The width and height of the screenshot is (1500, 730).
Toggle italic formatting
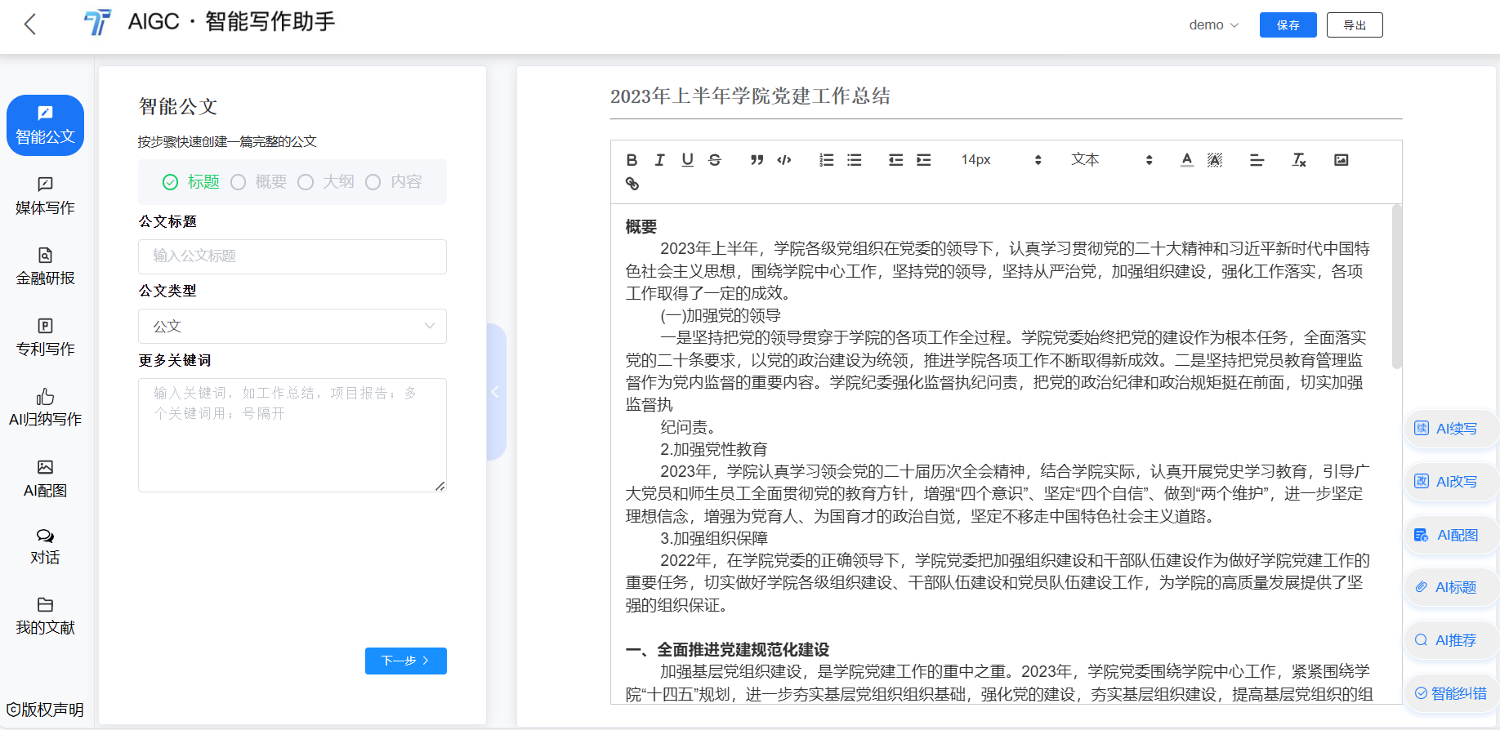click(x=659, y=160)
